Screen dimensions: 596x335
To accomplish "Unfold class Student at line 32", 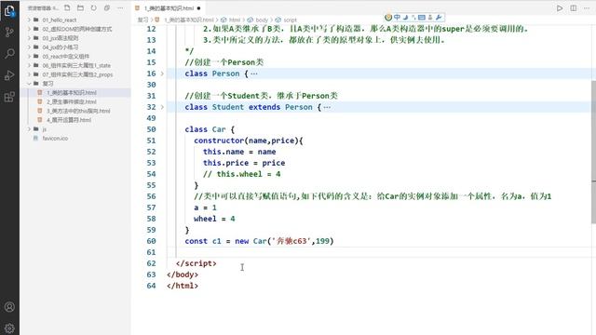I will pyautogui.click(x=162, y=107).
